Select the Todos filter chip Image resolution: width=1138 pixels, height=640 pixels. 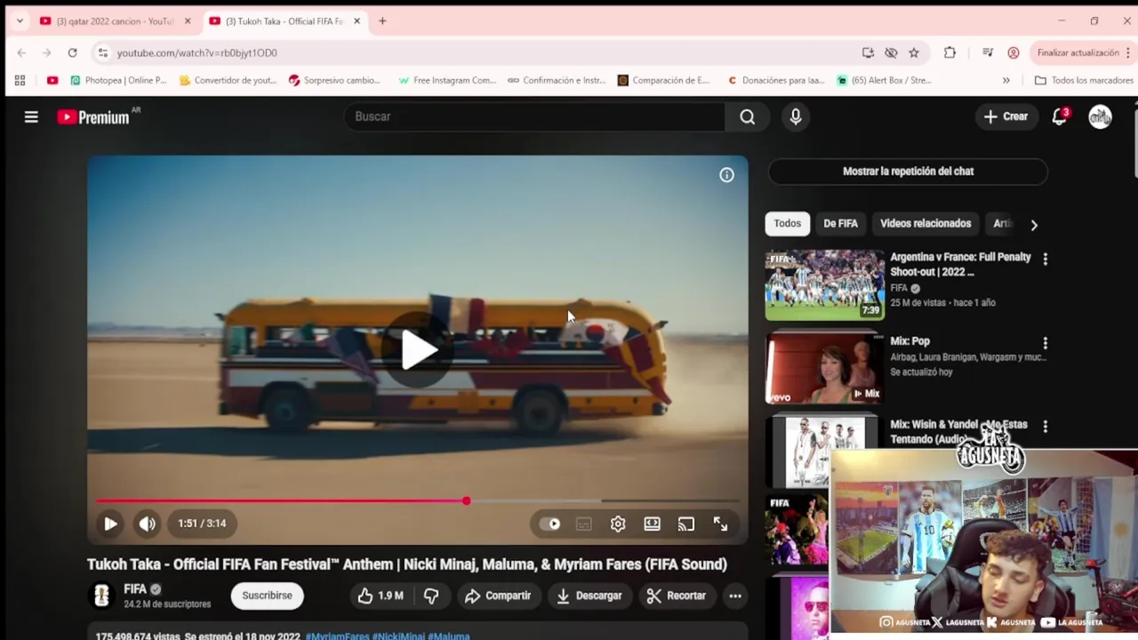(x=787, y=224)
